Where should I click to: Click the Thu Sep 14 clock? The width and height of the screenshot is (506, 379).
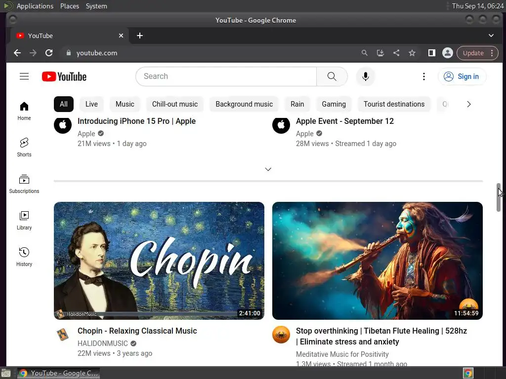click(478, 6)
